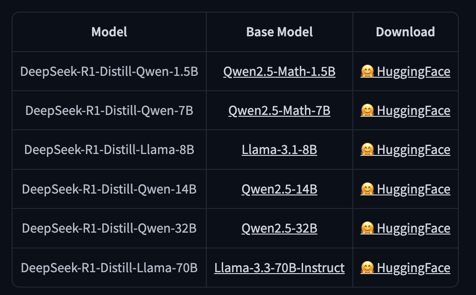Click HuggingFace download text for DeepSeek-R1-Distill-Llama-70B

413,268
